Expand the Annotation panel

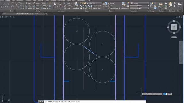pos(62,11)
